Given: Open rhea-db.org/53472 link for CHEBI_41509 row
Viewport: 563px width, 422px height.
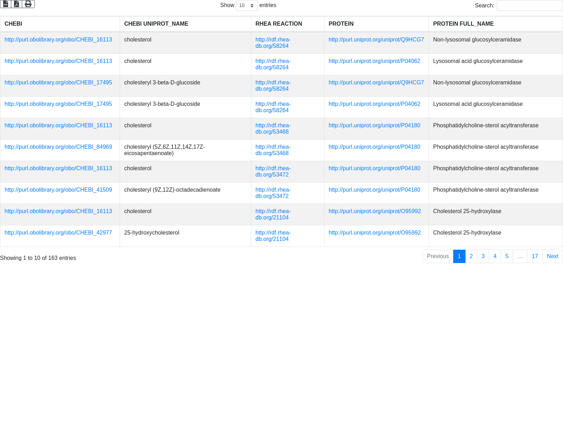Looking at the screenshot, I should [x=273, y=193].
